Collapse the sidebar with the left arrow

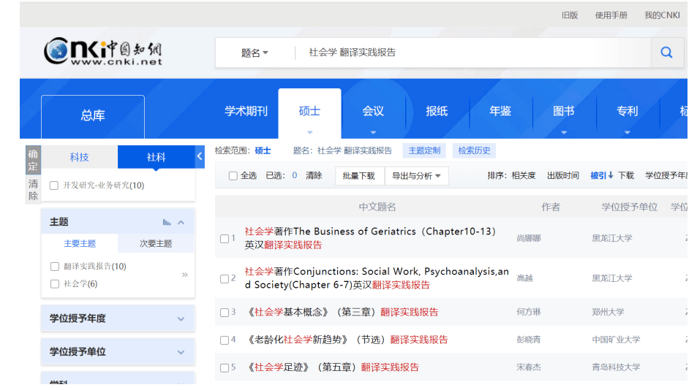click(x=200, y=156)
